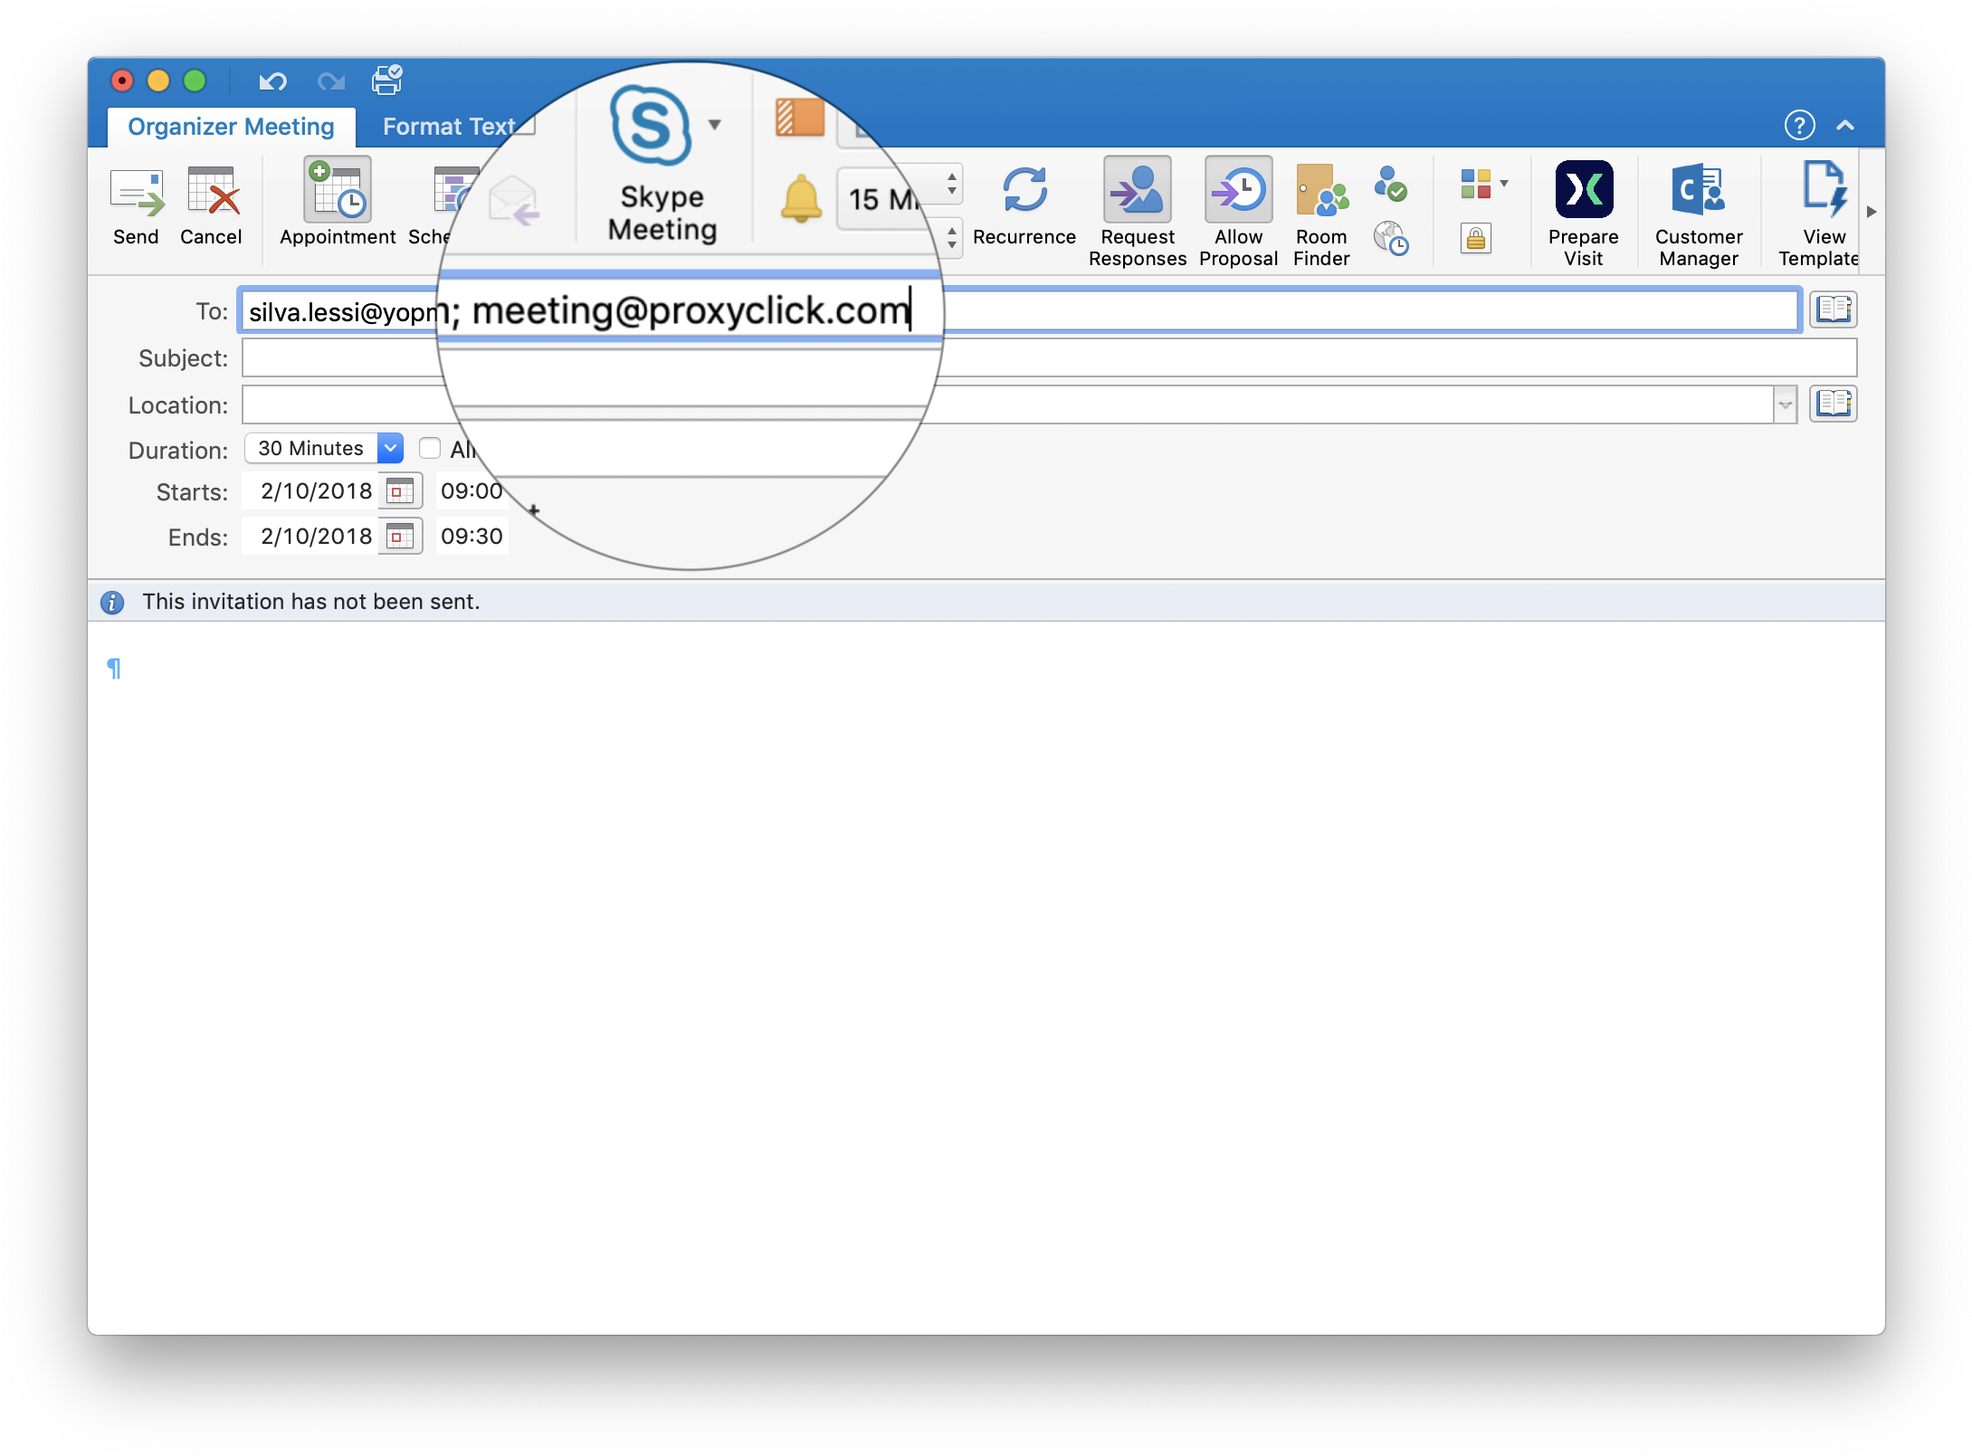Click the Subject input field
Image resolution: width=1972 pixels, height=1456 pixels.
tap(1049, 357)
